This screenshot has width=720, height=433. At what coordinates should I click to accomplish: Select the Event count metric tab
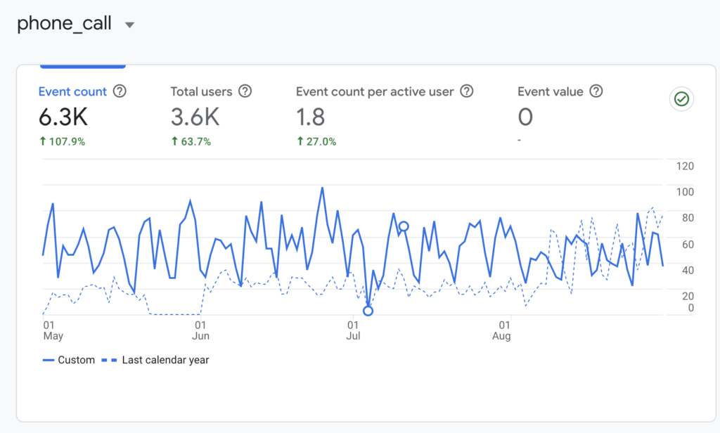click(x=72, y=91)
